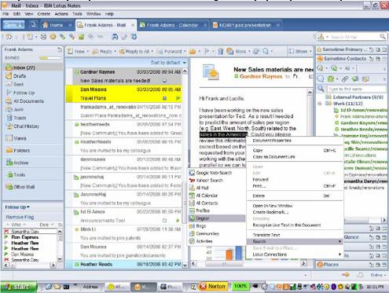Switch to Frank Adams - Calendar tab

point(173,25)
